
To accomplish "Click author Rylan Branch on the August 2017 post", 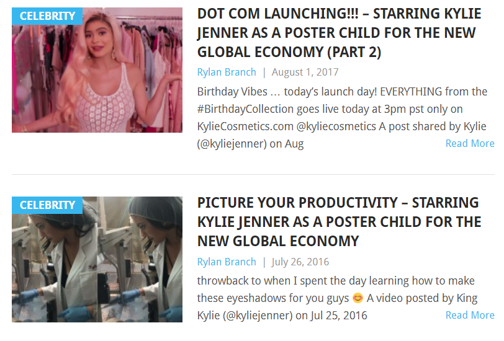I will [227, 72].
